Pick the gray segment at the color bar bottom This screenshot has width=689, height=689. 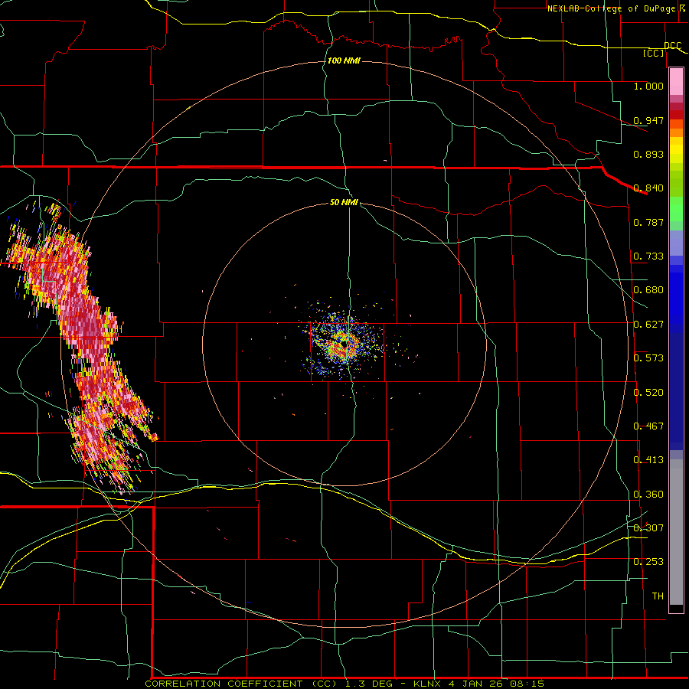point(676,532)
